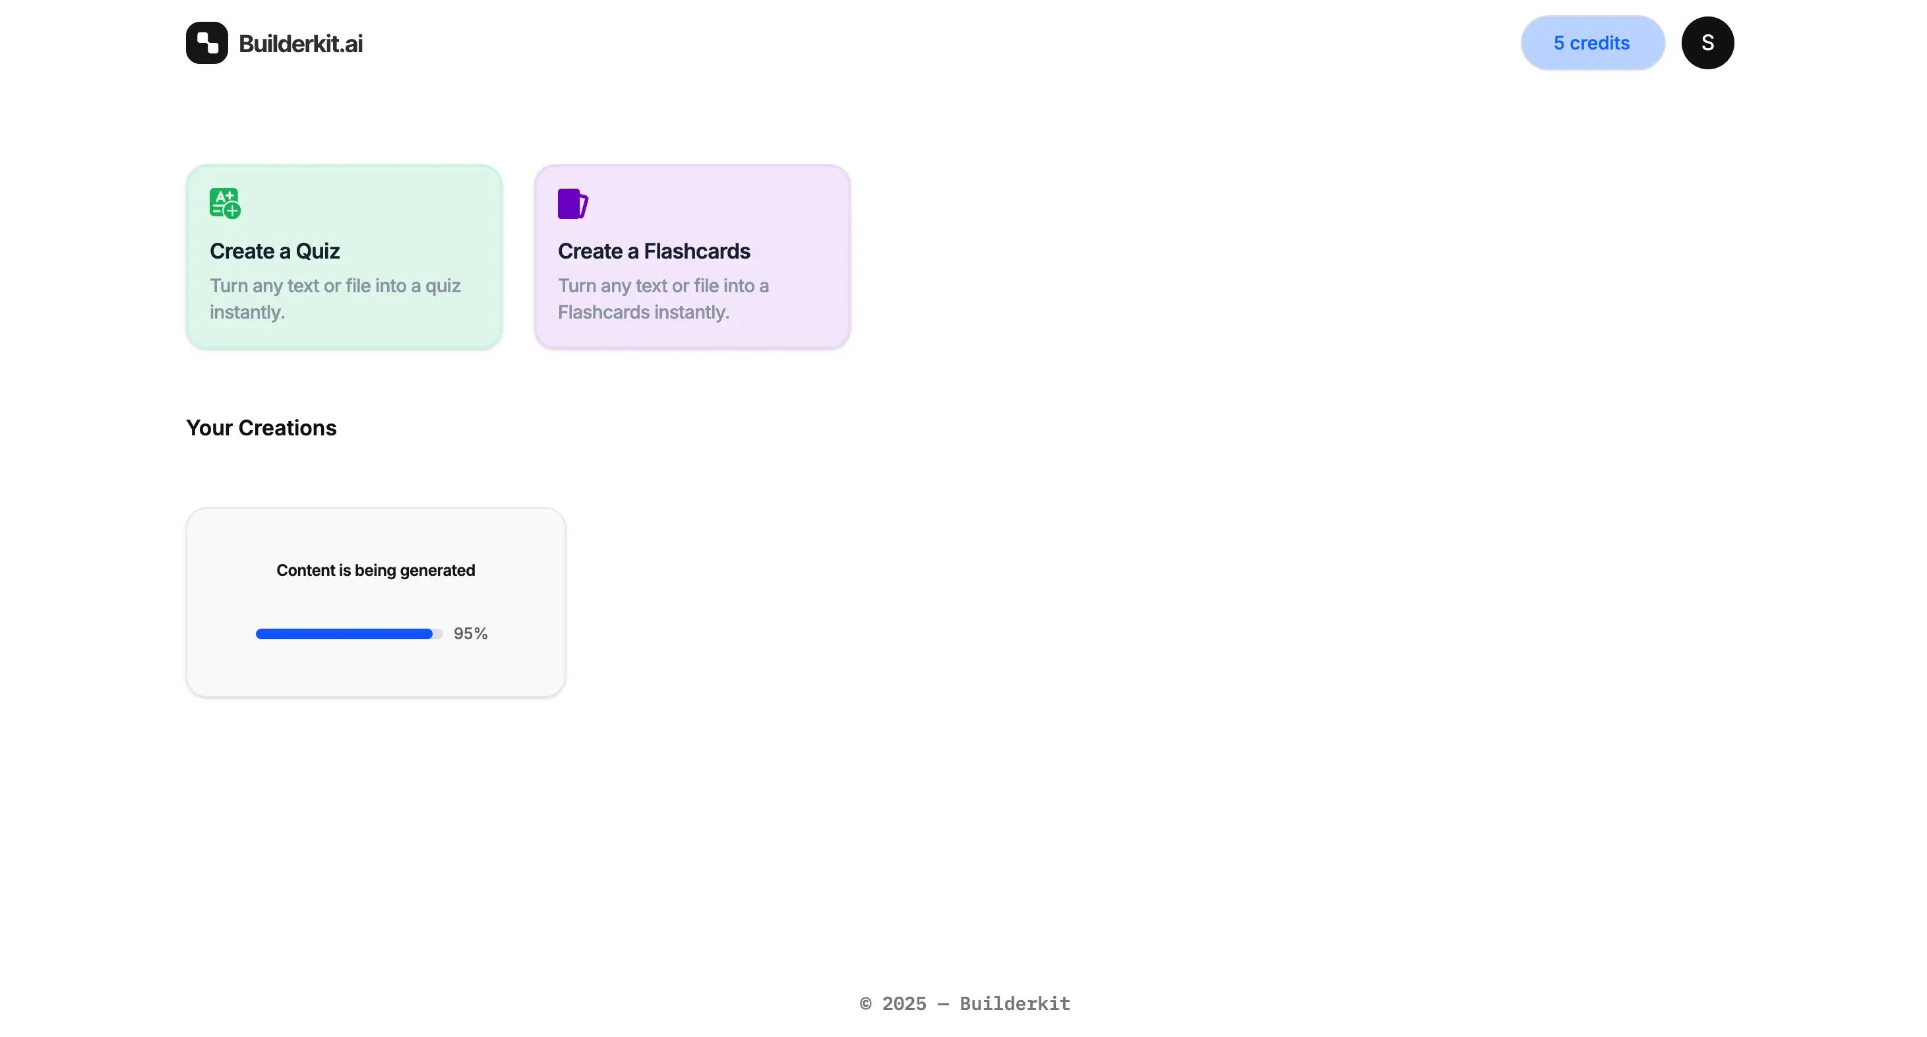Click the Your Creations heading
The image size is (1927, 1037).
(x=261, y=427)
